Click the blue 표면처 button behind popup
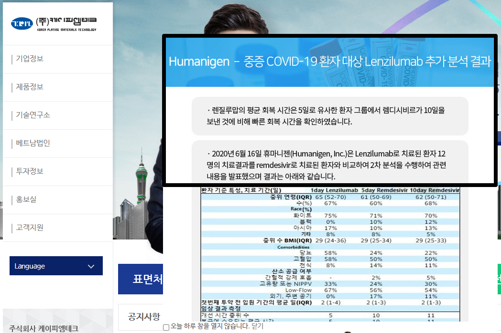The image size is (501, 333). (x=141, y=279)
